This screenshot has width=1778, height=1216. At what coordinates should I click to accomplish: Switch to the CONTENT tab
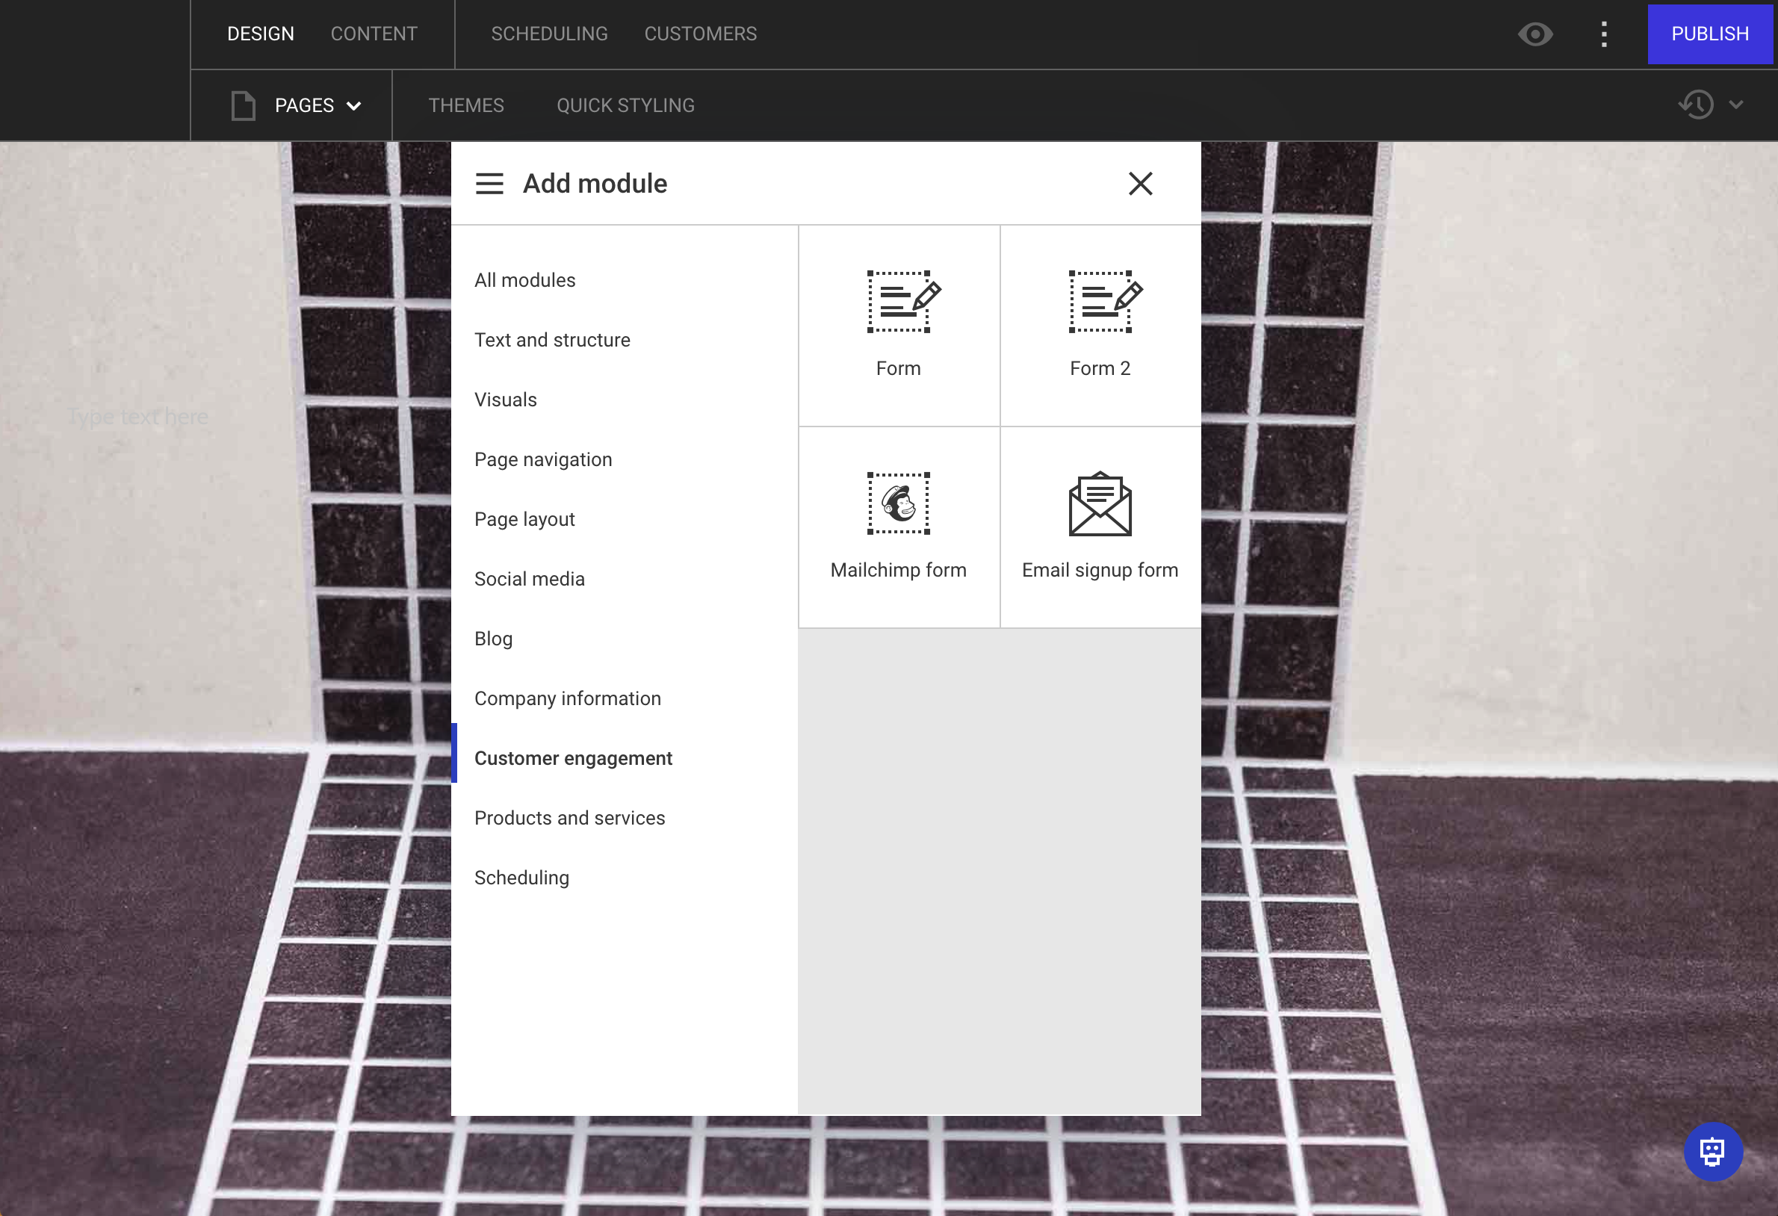(x=374, y=34)
